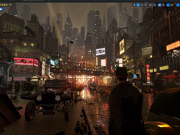Click the blue camera pilot icon
This screenshot has width=180, height=135.
click(1, 9)
